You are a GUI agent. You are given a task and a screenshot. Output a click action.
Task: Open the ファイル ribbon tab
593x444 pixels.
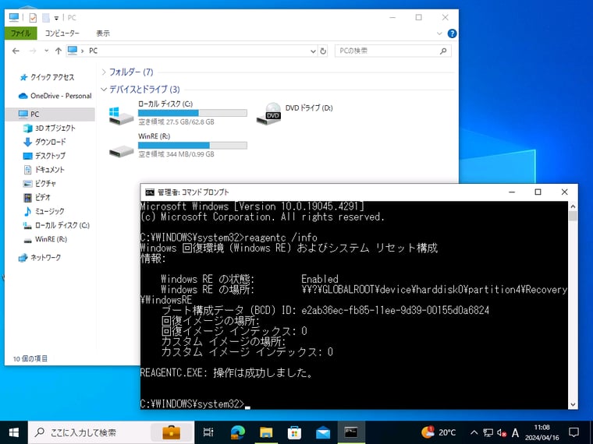21,33
